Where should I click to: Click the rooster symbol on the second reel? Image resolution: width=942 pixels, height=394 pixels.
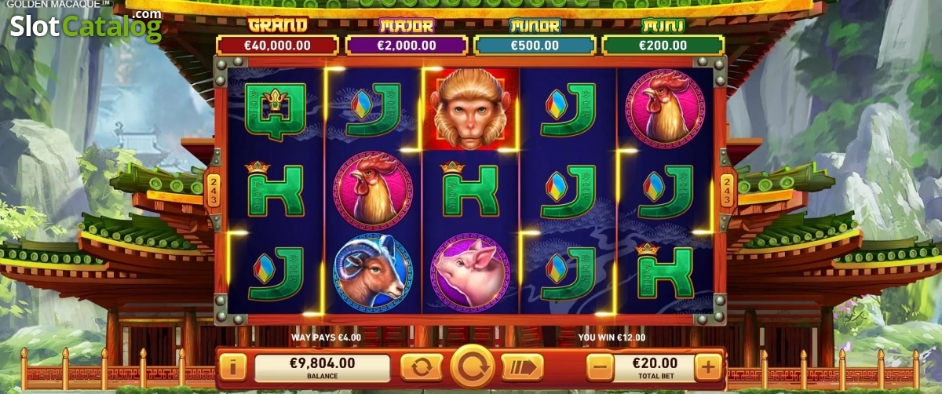click(x=373, y=191)
